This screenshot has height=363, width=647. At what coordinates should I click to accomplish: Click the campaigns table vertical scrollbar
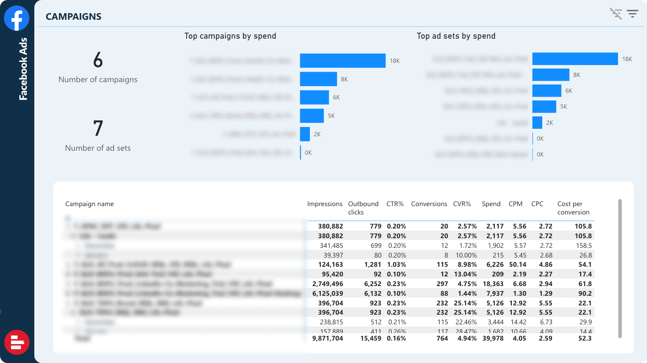tap(620, 268)
